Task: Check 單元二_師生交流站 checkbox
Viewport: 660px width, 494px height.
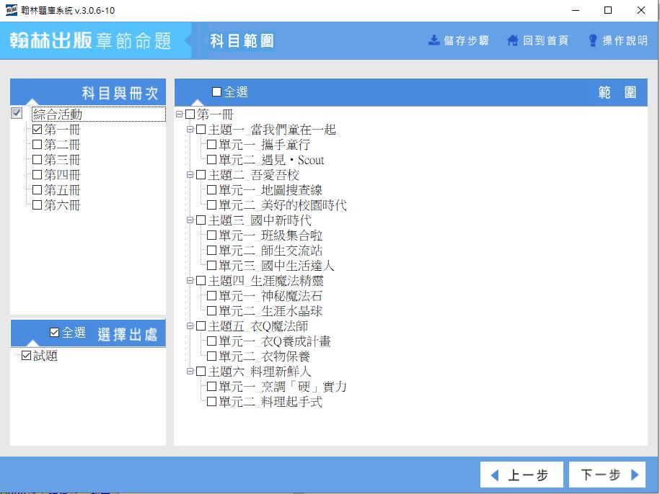Action: point(212,251)
